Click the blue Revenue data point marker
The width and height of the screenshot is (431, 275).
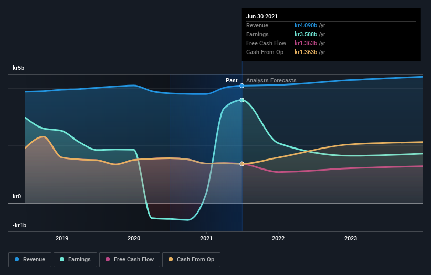click(x=242, y=86)
